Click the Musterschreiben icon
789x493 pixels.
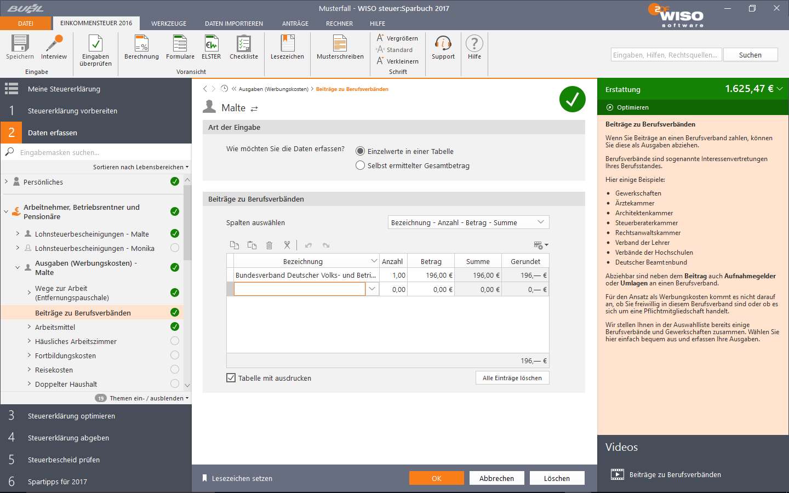340,44
